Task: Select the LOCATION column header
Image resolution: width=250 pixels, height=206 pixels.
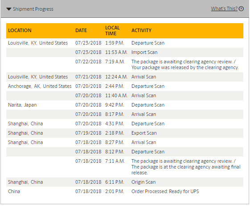Action: 20,30
